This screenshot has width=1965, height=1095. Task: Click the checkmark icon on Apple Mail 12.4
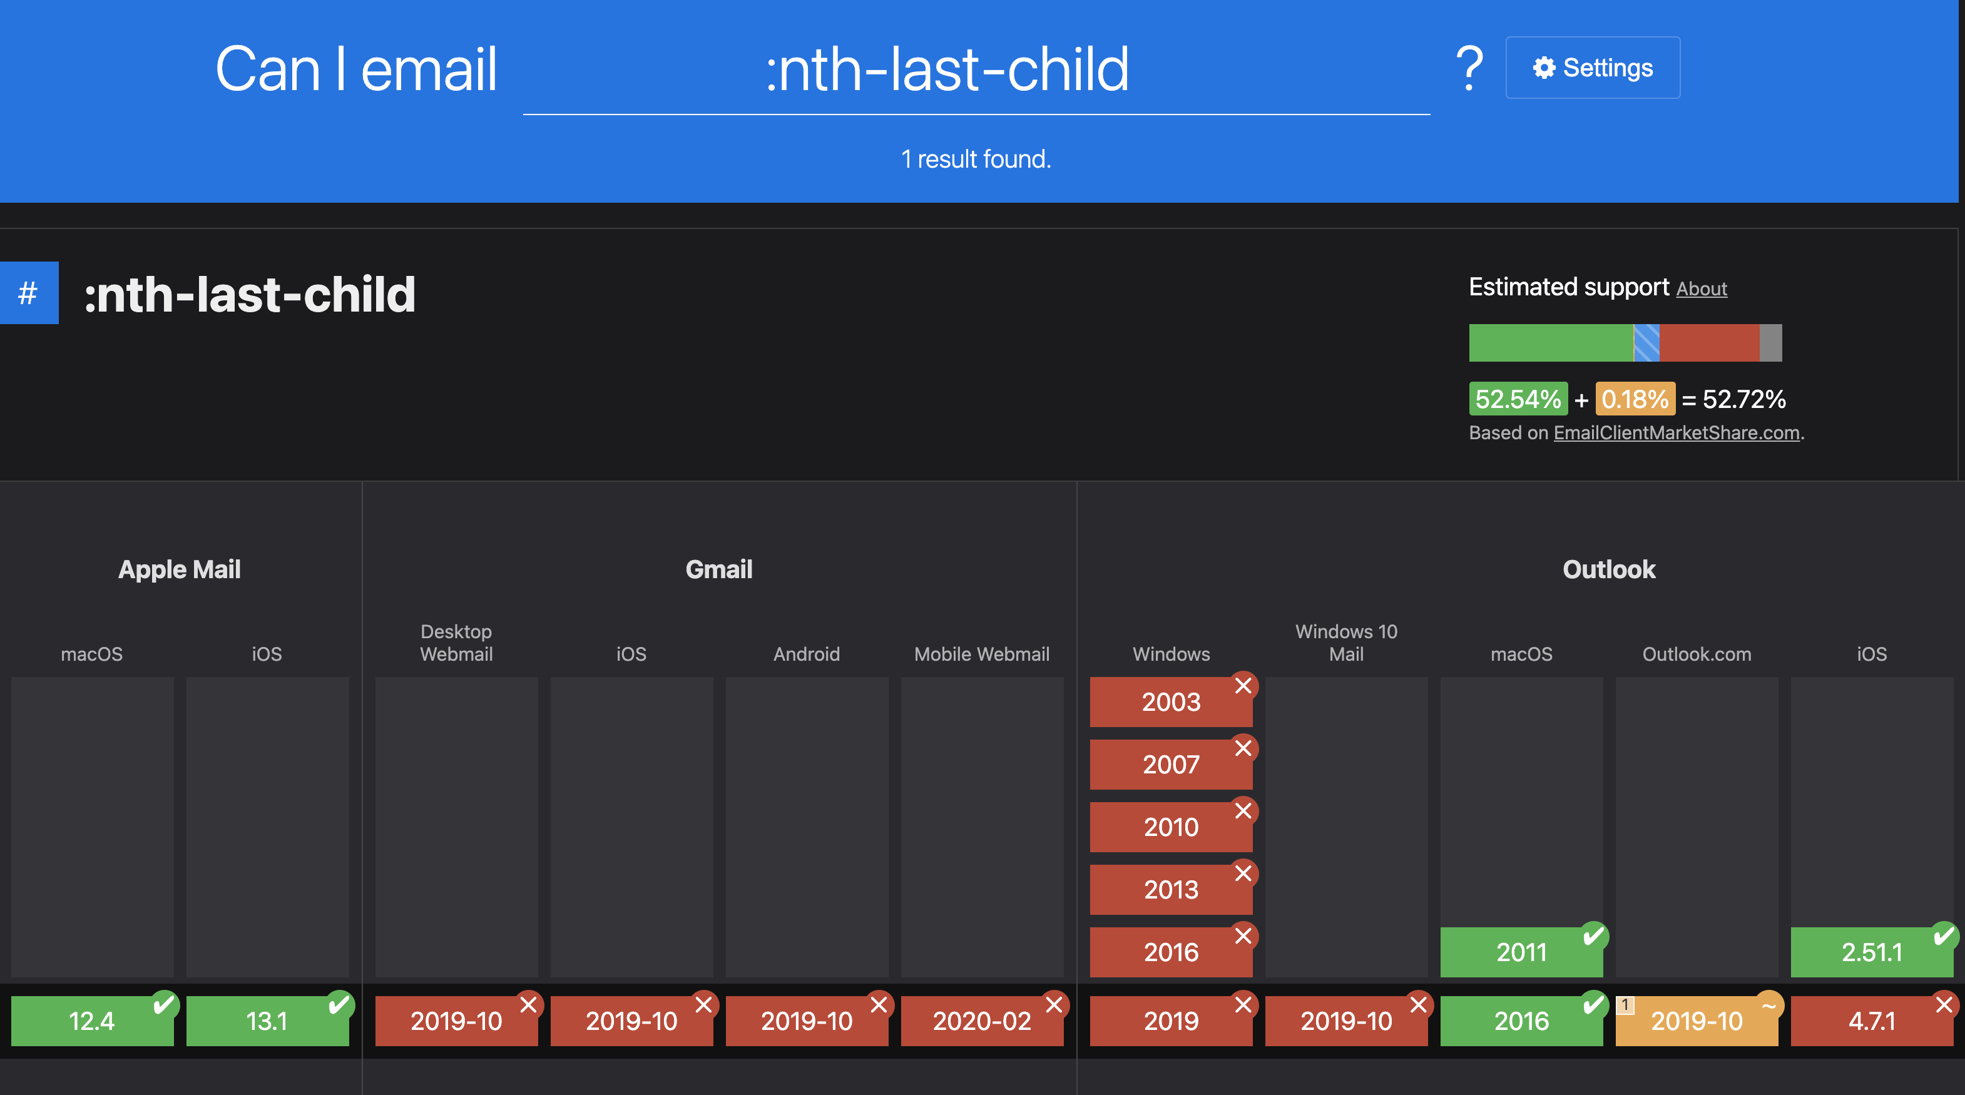click(163, 1004)
